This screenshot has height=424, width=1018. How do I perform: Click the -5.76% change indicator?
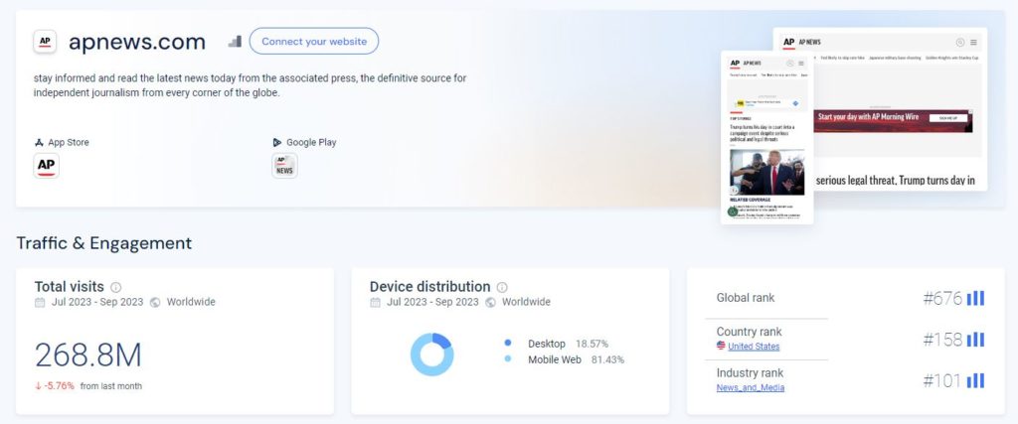53,385
